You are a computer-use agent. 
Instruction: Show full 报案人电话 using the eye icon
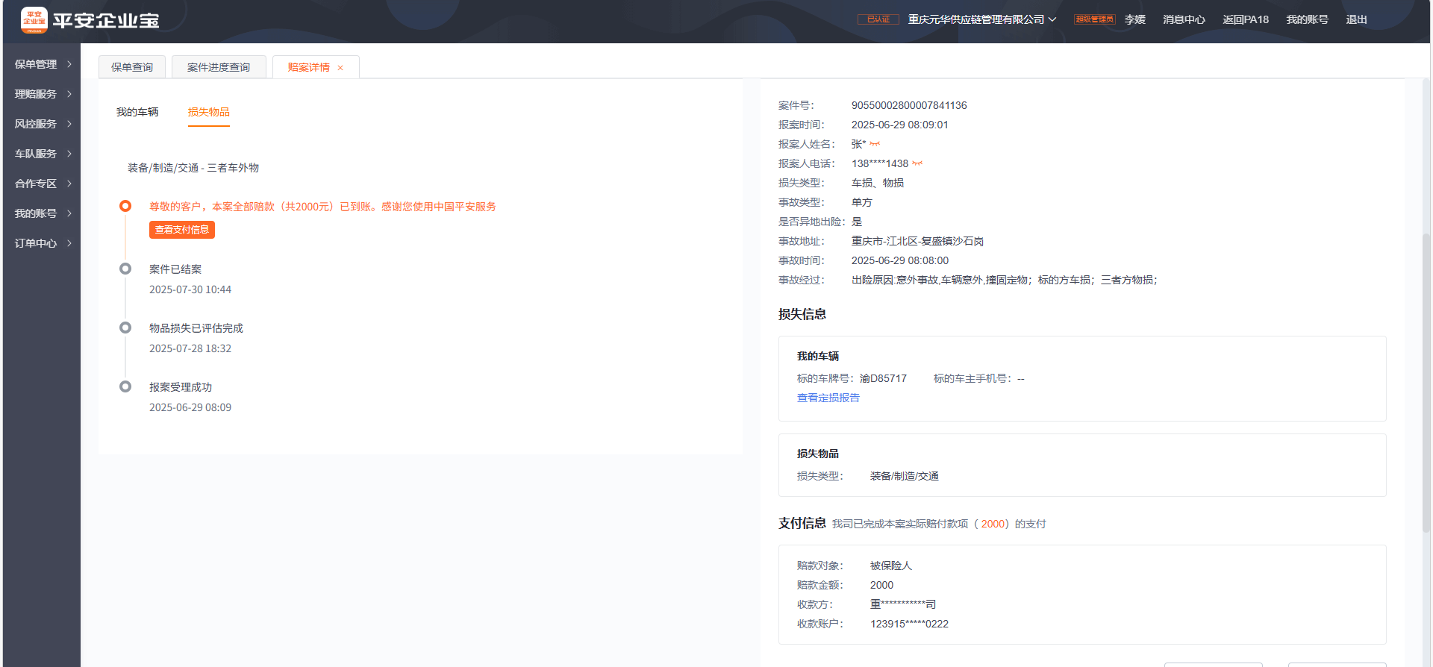coord(917,163)
